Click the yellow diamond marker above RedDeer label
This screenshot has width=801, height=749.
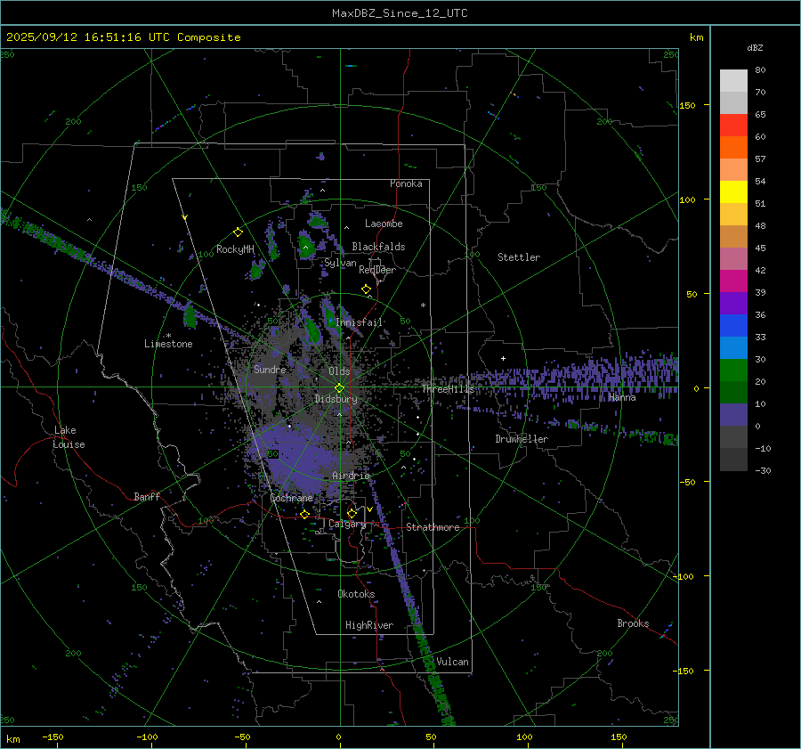(x=366, y=289)
